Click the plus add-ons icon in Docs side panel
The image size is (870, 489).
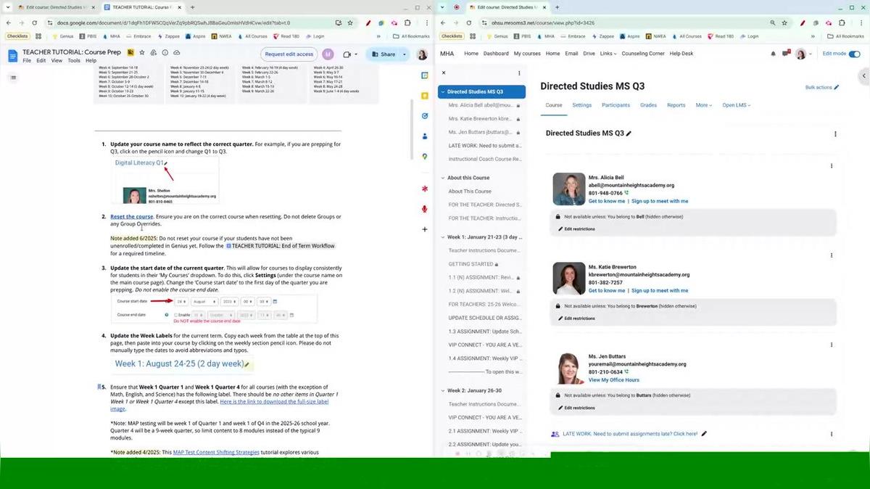coord(425,229)
